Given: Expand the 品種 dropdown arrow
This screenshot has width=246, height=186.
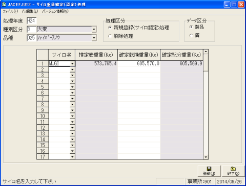Looking at the screenshot, I should pyautogui.click(x=94, y=38).
